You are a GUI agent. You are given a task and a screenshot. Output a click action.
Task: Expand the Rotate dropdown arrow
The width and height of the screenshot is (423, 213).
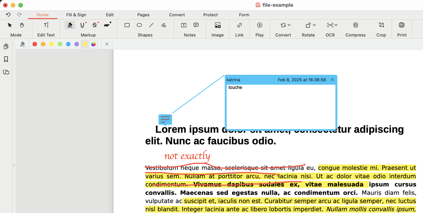click(x=314, y=25)
